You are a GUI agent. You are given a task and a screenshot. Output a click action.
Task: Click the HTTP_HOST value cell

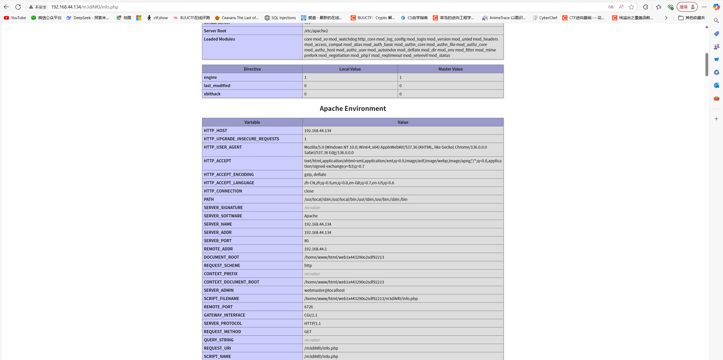pyautogui.click(x=403, y=131)
